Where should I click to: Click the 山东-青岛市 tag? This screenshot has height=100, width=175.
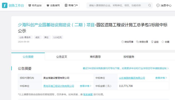25,37
